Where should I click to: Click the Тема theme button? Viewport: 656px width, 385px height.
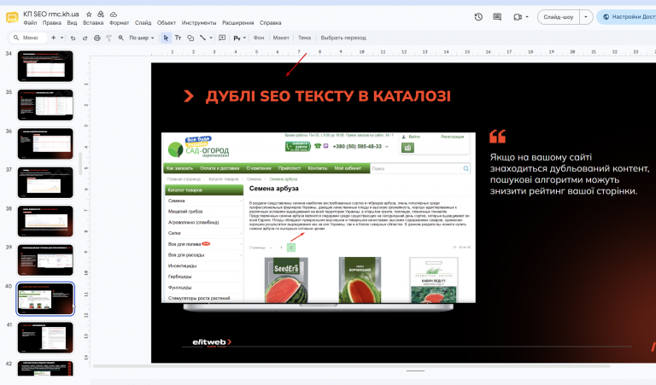[x=304, y=38]
